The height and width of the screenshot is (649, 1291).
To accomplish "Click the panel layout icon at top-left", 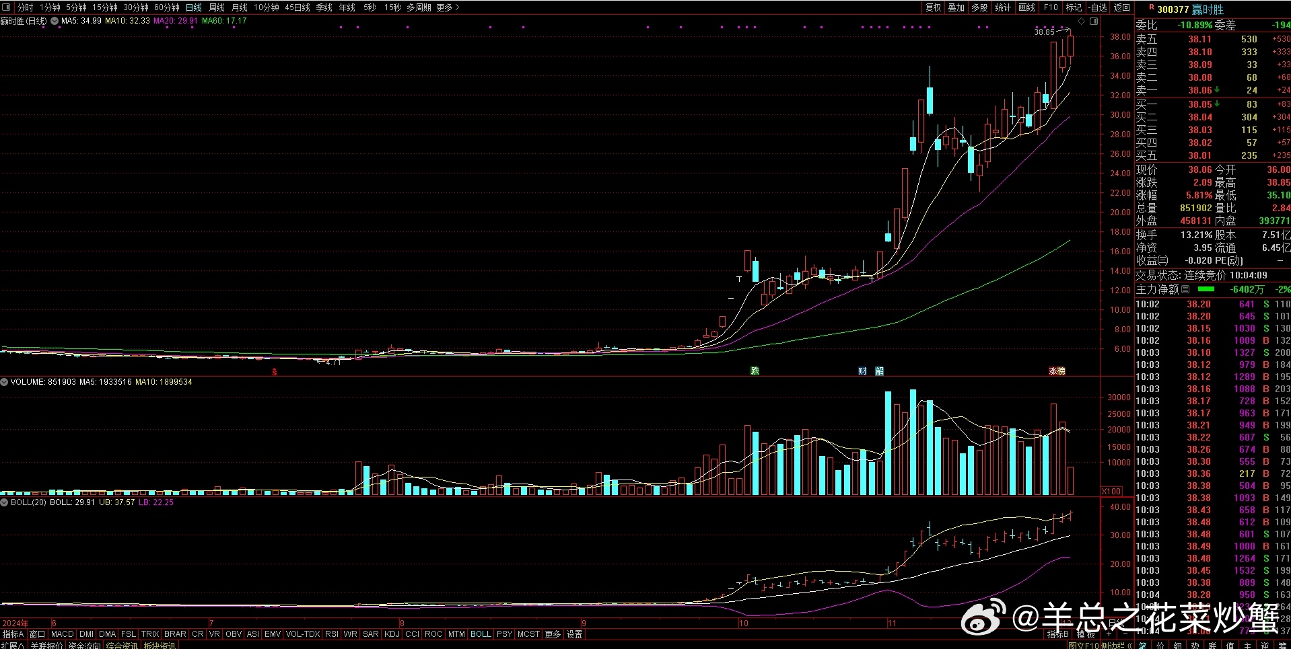I will point(6,7).
